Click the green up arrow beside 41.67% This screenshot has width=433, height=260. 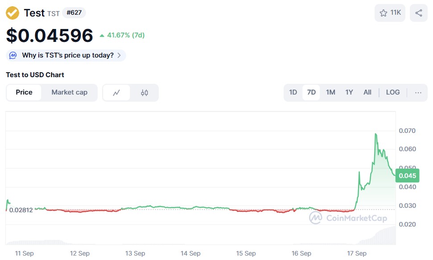[102, 35]
